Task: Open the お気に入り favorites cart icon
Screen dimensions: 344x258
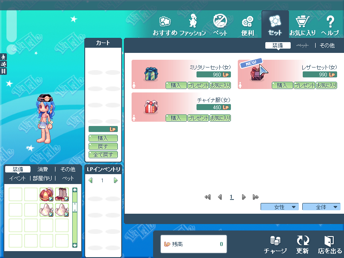Action: 303,25
